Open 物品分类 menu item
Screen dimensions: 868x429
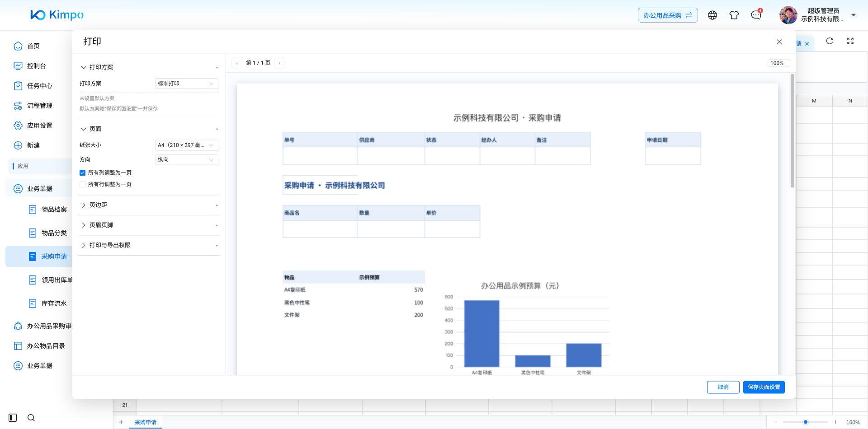49,233
